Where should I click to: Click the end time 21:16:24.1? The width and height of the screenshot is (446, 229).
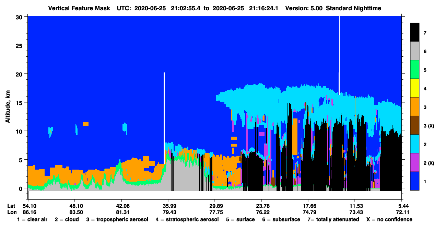(263, 8)
